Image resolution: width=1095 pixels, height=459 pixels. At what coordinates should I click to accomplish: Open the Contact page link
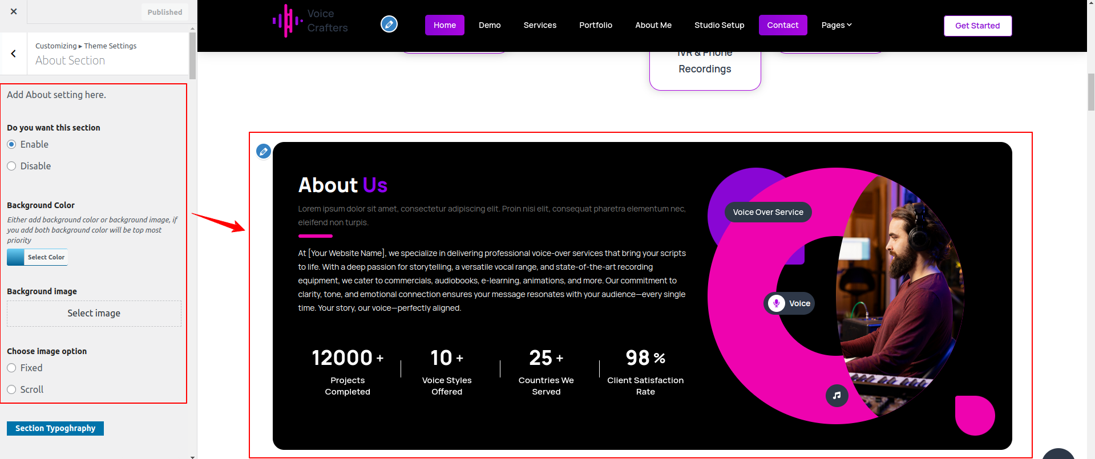click(x=782, y=25)
